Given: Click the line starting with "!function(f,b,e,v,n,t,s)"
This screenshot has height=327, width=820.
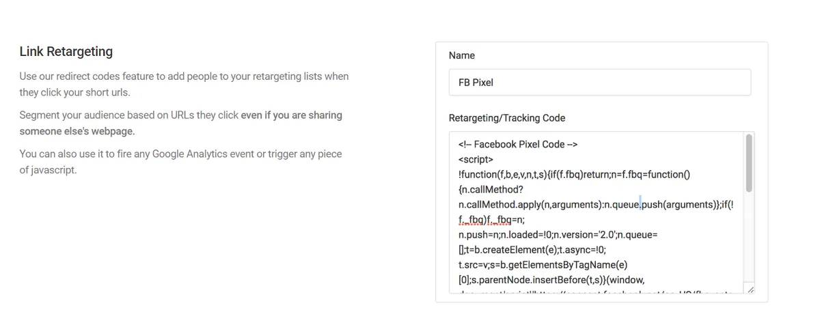Looking at the screenshot, I should click(574, 174).
